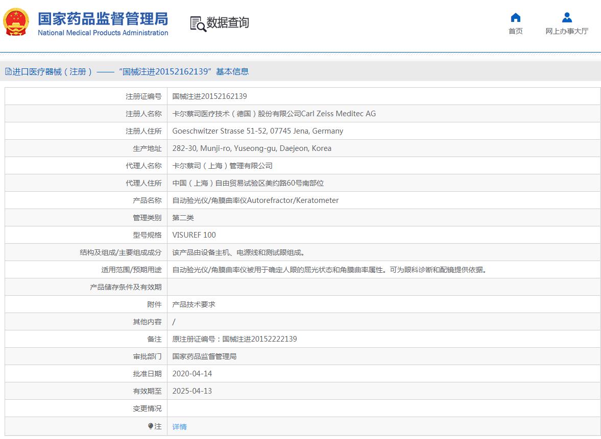
Task: Click the 其他内容 row label
Action: pyautogui.click(x=147, y=322)
